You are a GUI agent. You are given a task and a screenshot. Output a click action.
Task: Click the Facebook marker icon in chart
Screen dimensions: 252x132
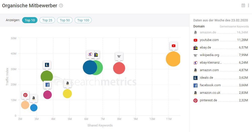[47, 85]
